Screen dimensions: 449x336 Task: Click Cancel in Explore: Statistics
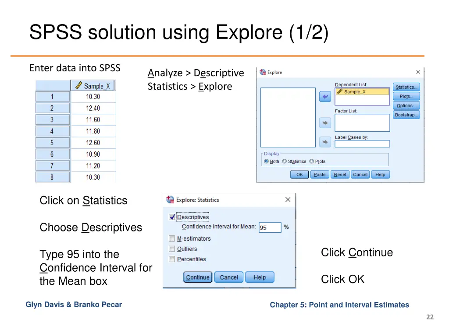[229, 277]
